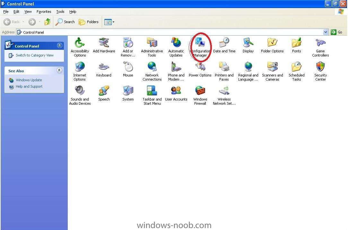This screenshot has height=230, width=348.
Task: Open Help and Support link
Action: 29,86
